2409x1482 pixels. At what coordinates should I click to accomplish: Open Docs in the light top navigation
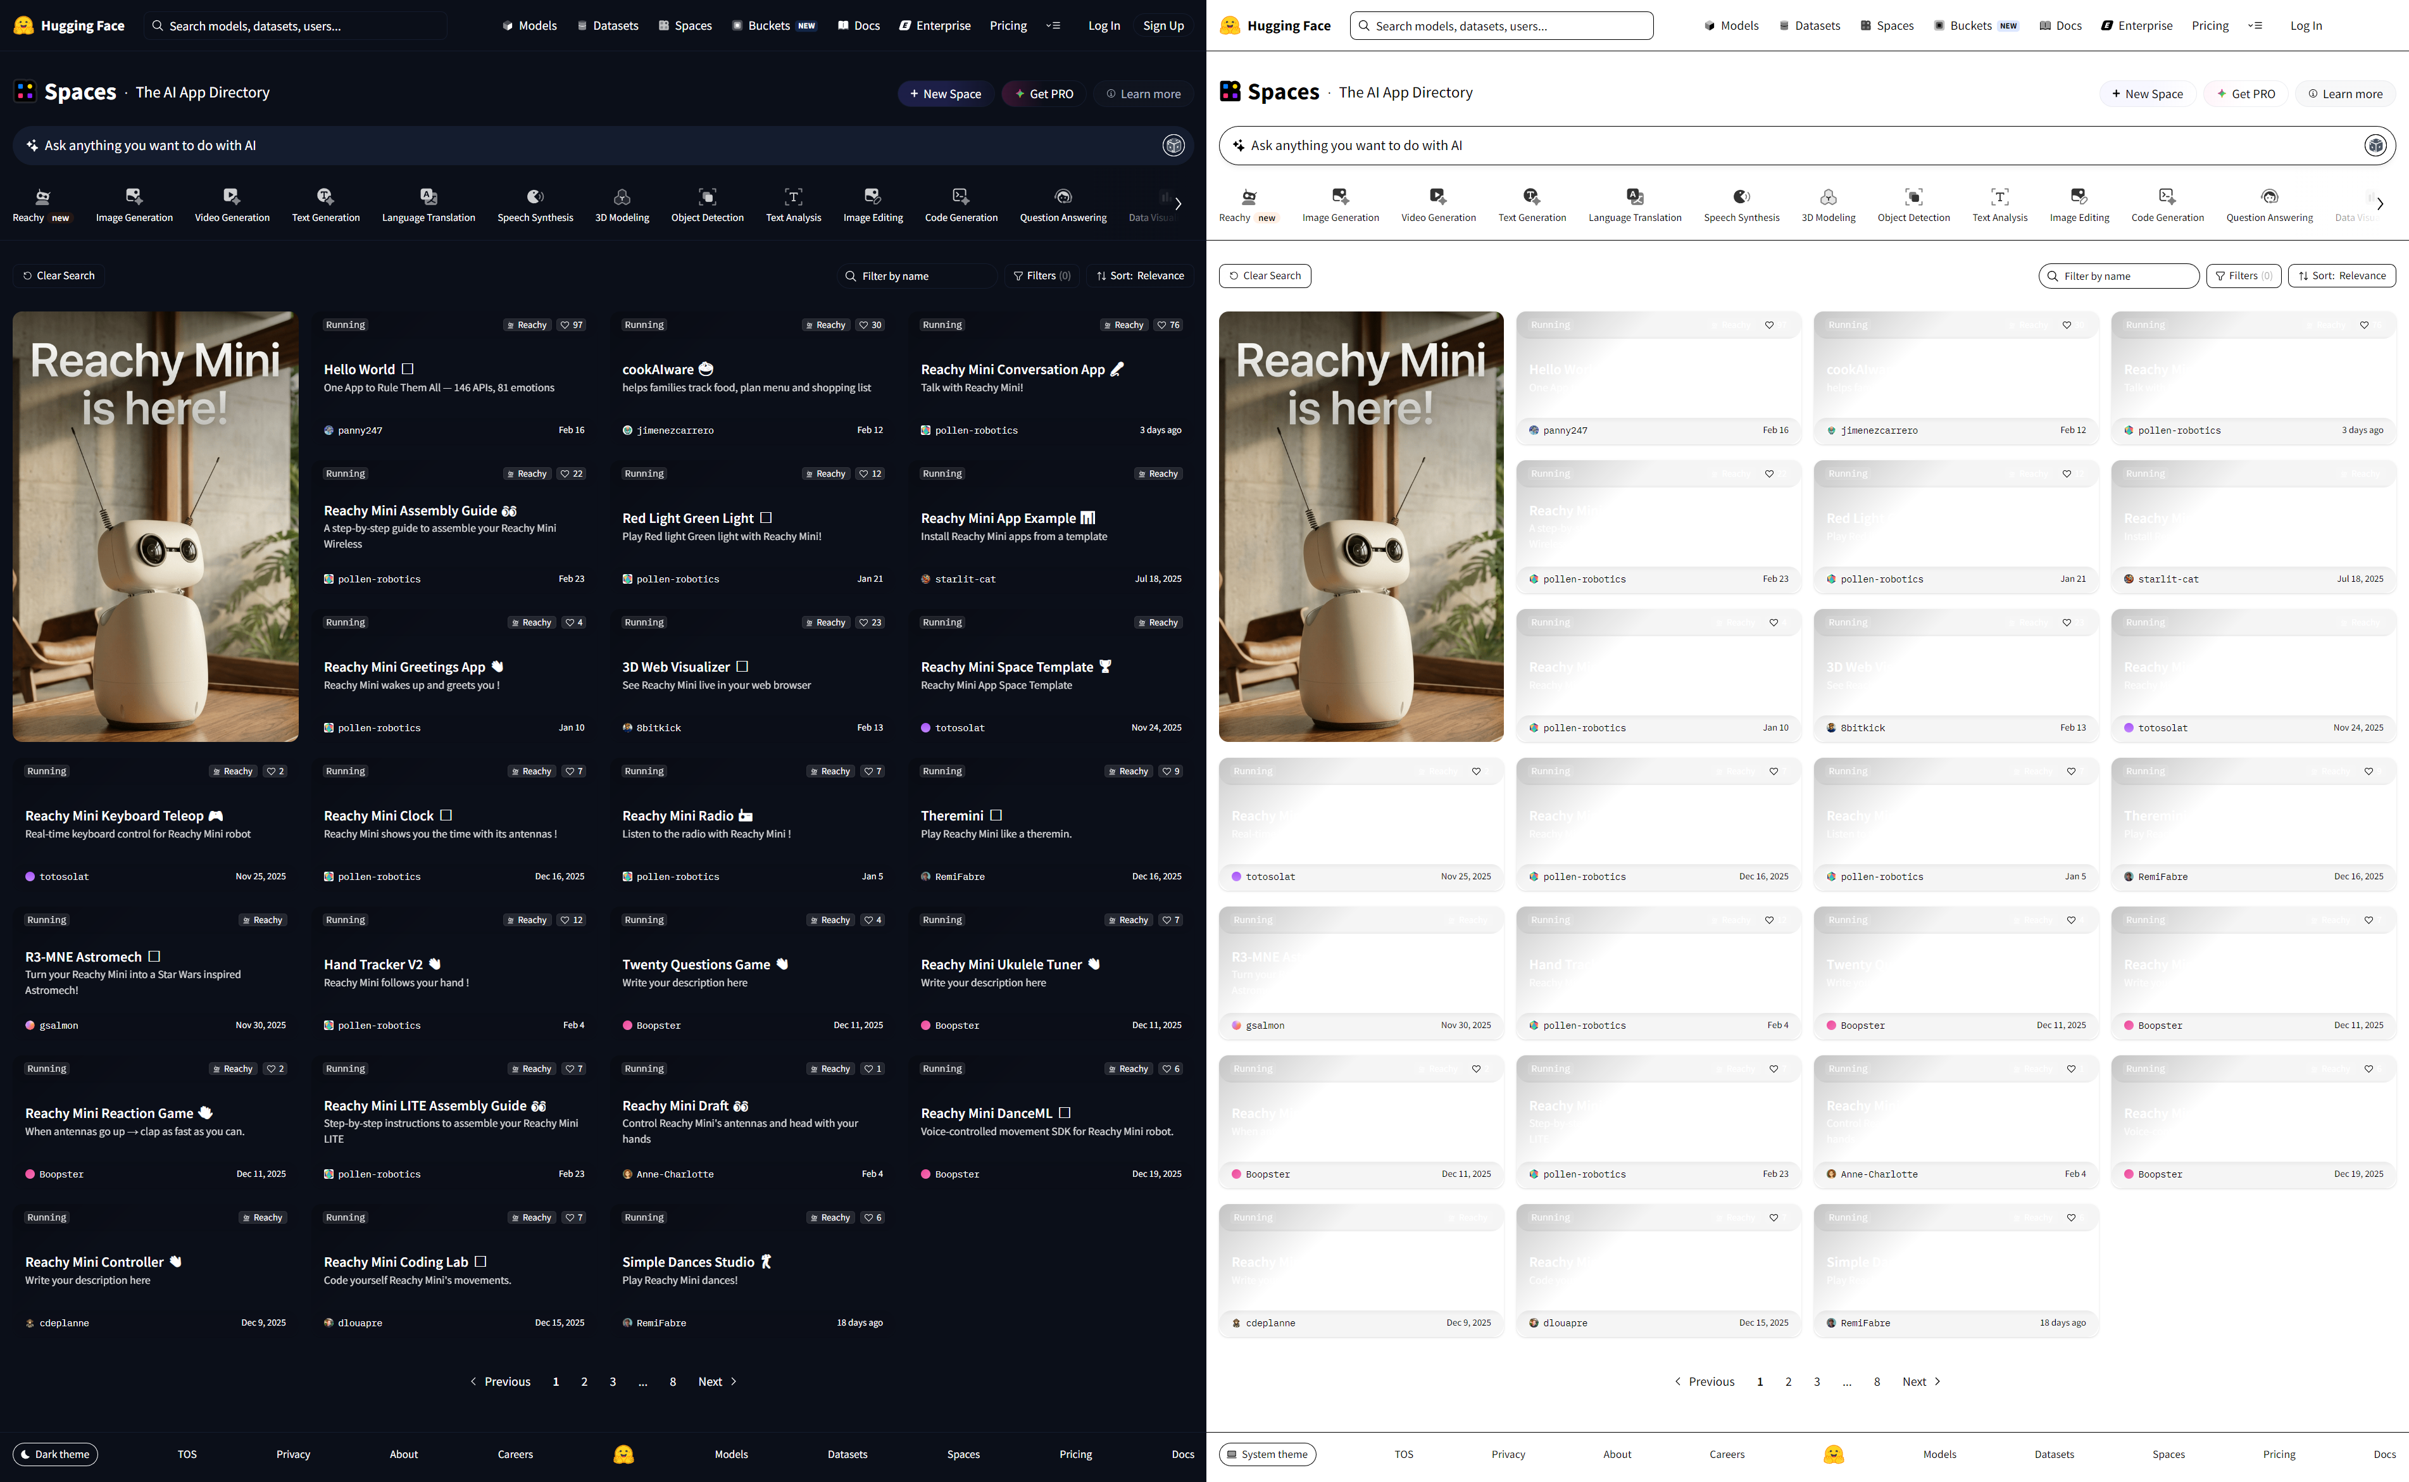point(2060,27)
